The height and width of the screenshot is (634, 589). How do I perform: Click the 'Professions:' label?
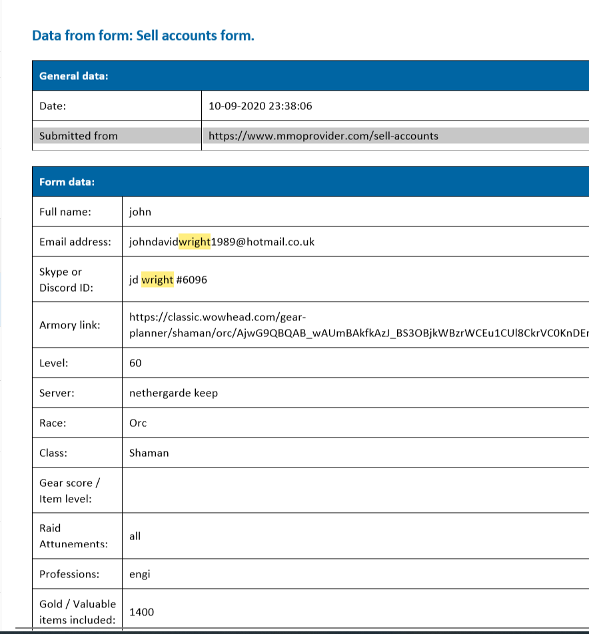coord(69,574)
